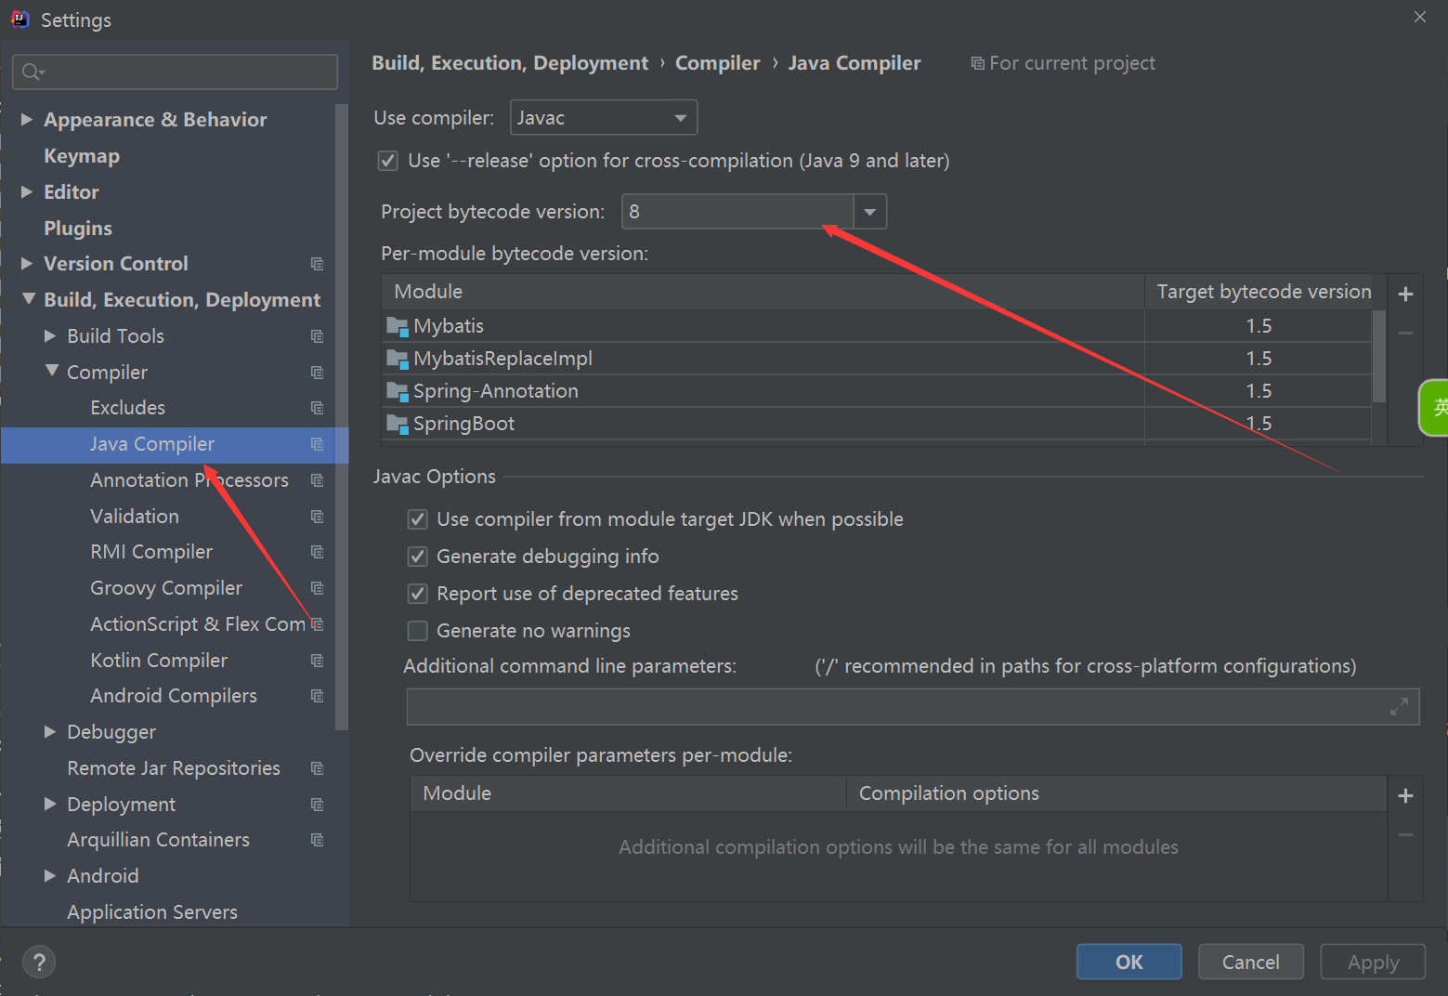The width and height of the screenshot is (1448, 996).
Task: Open Application Servers settings
Action: click(x=152, y=912)
